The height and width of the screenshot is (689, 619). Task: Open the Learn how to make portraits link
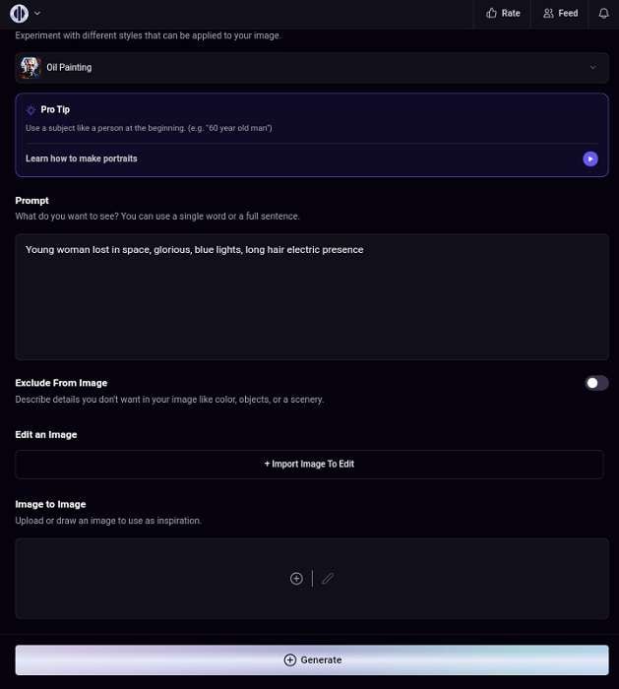click(x=82, y=158)
